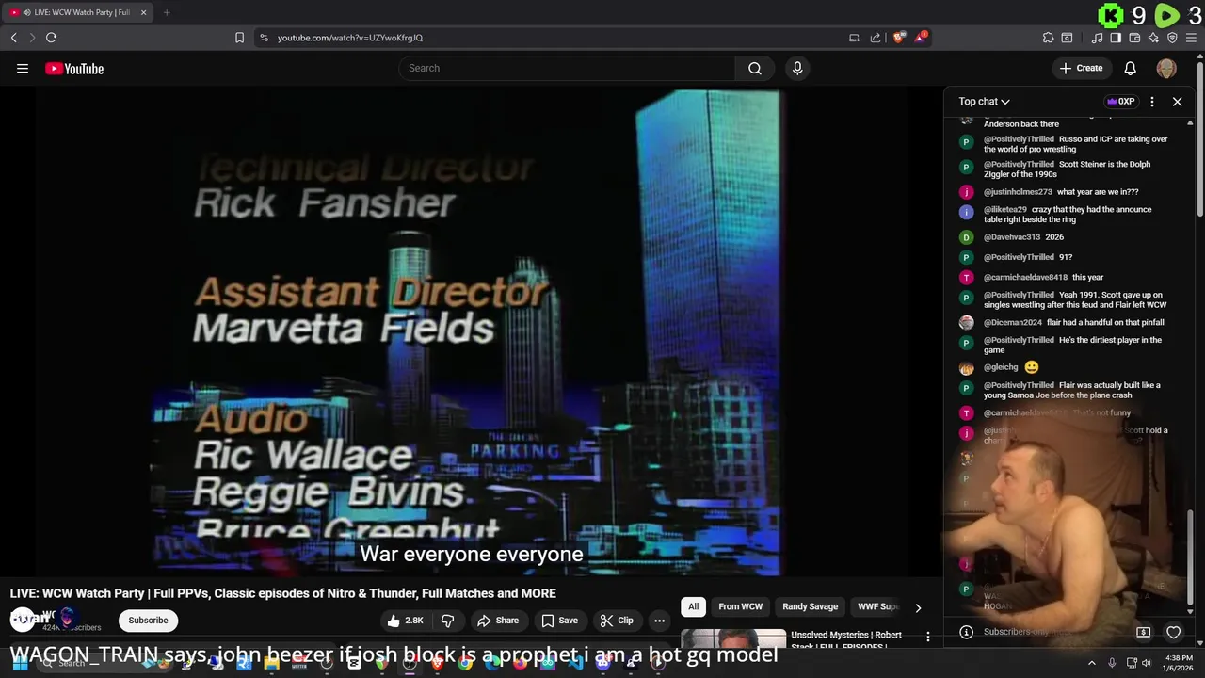
Task: Open live chat more options dots
Action: [x=1152, y=102]
